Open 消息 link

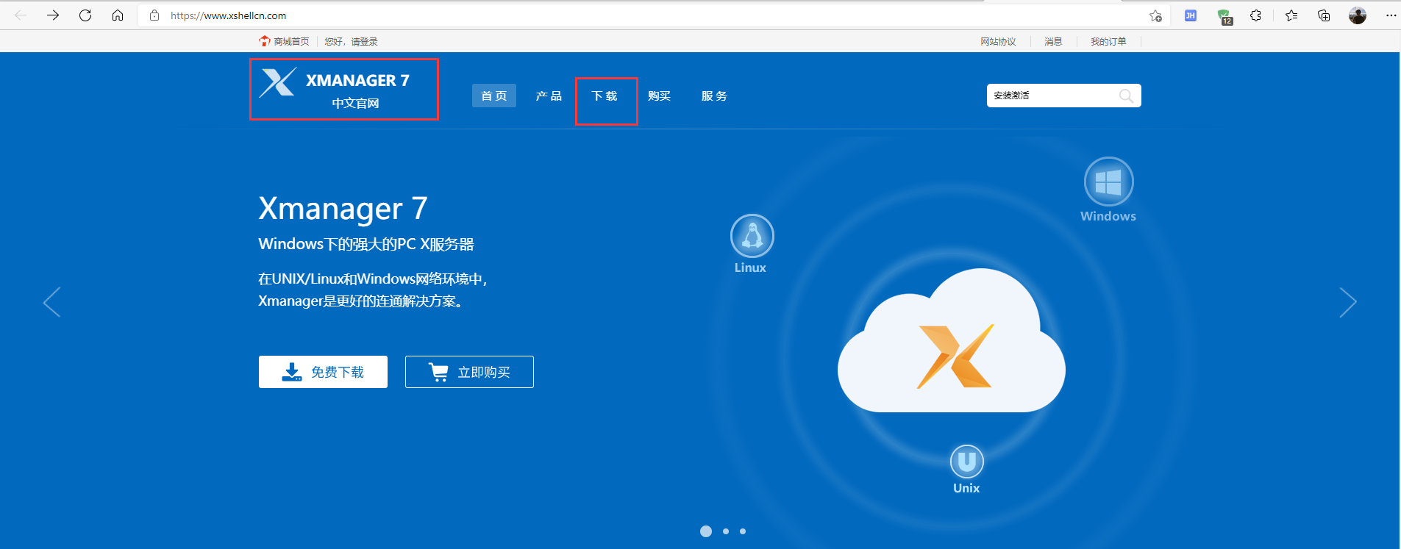coord(1053,42)
